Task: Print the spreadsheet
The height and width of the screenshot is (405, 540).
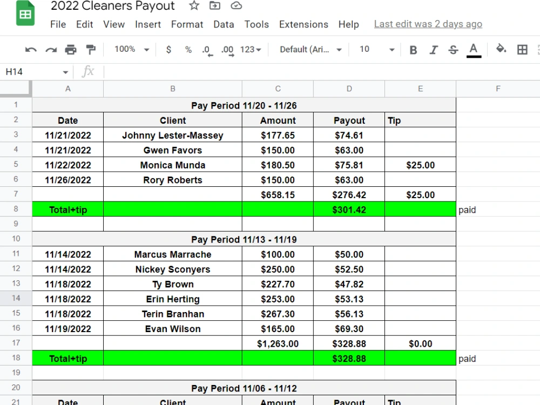Action: [x=71, y=50]
